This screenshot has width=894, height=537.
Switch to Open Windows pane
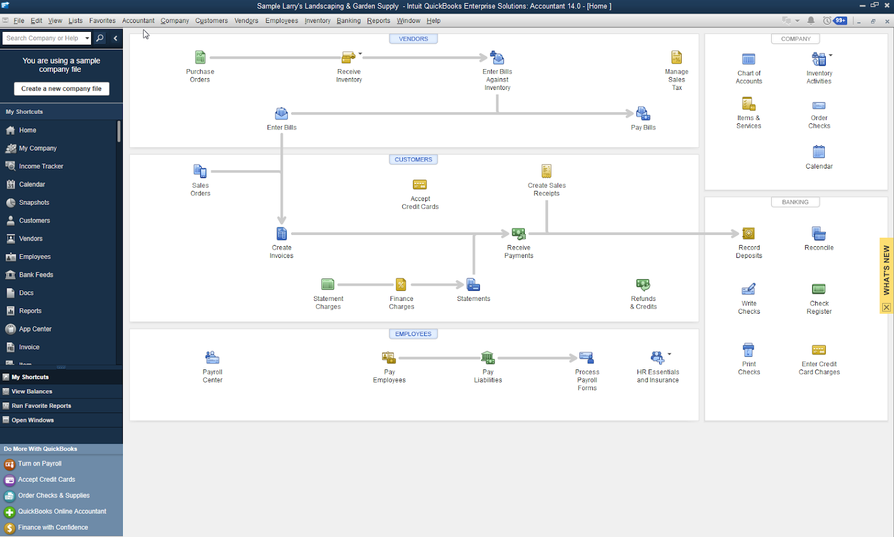(61, 420)
